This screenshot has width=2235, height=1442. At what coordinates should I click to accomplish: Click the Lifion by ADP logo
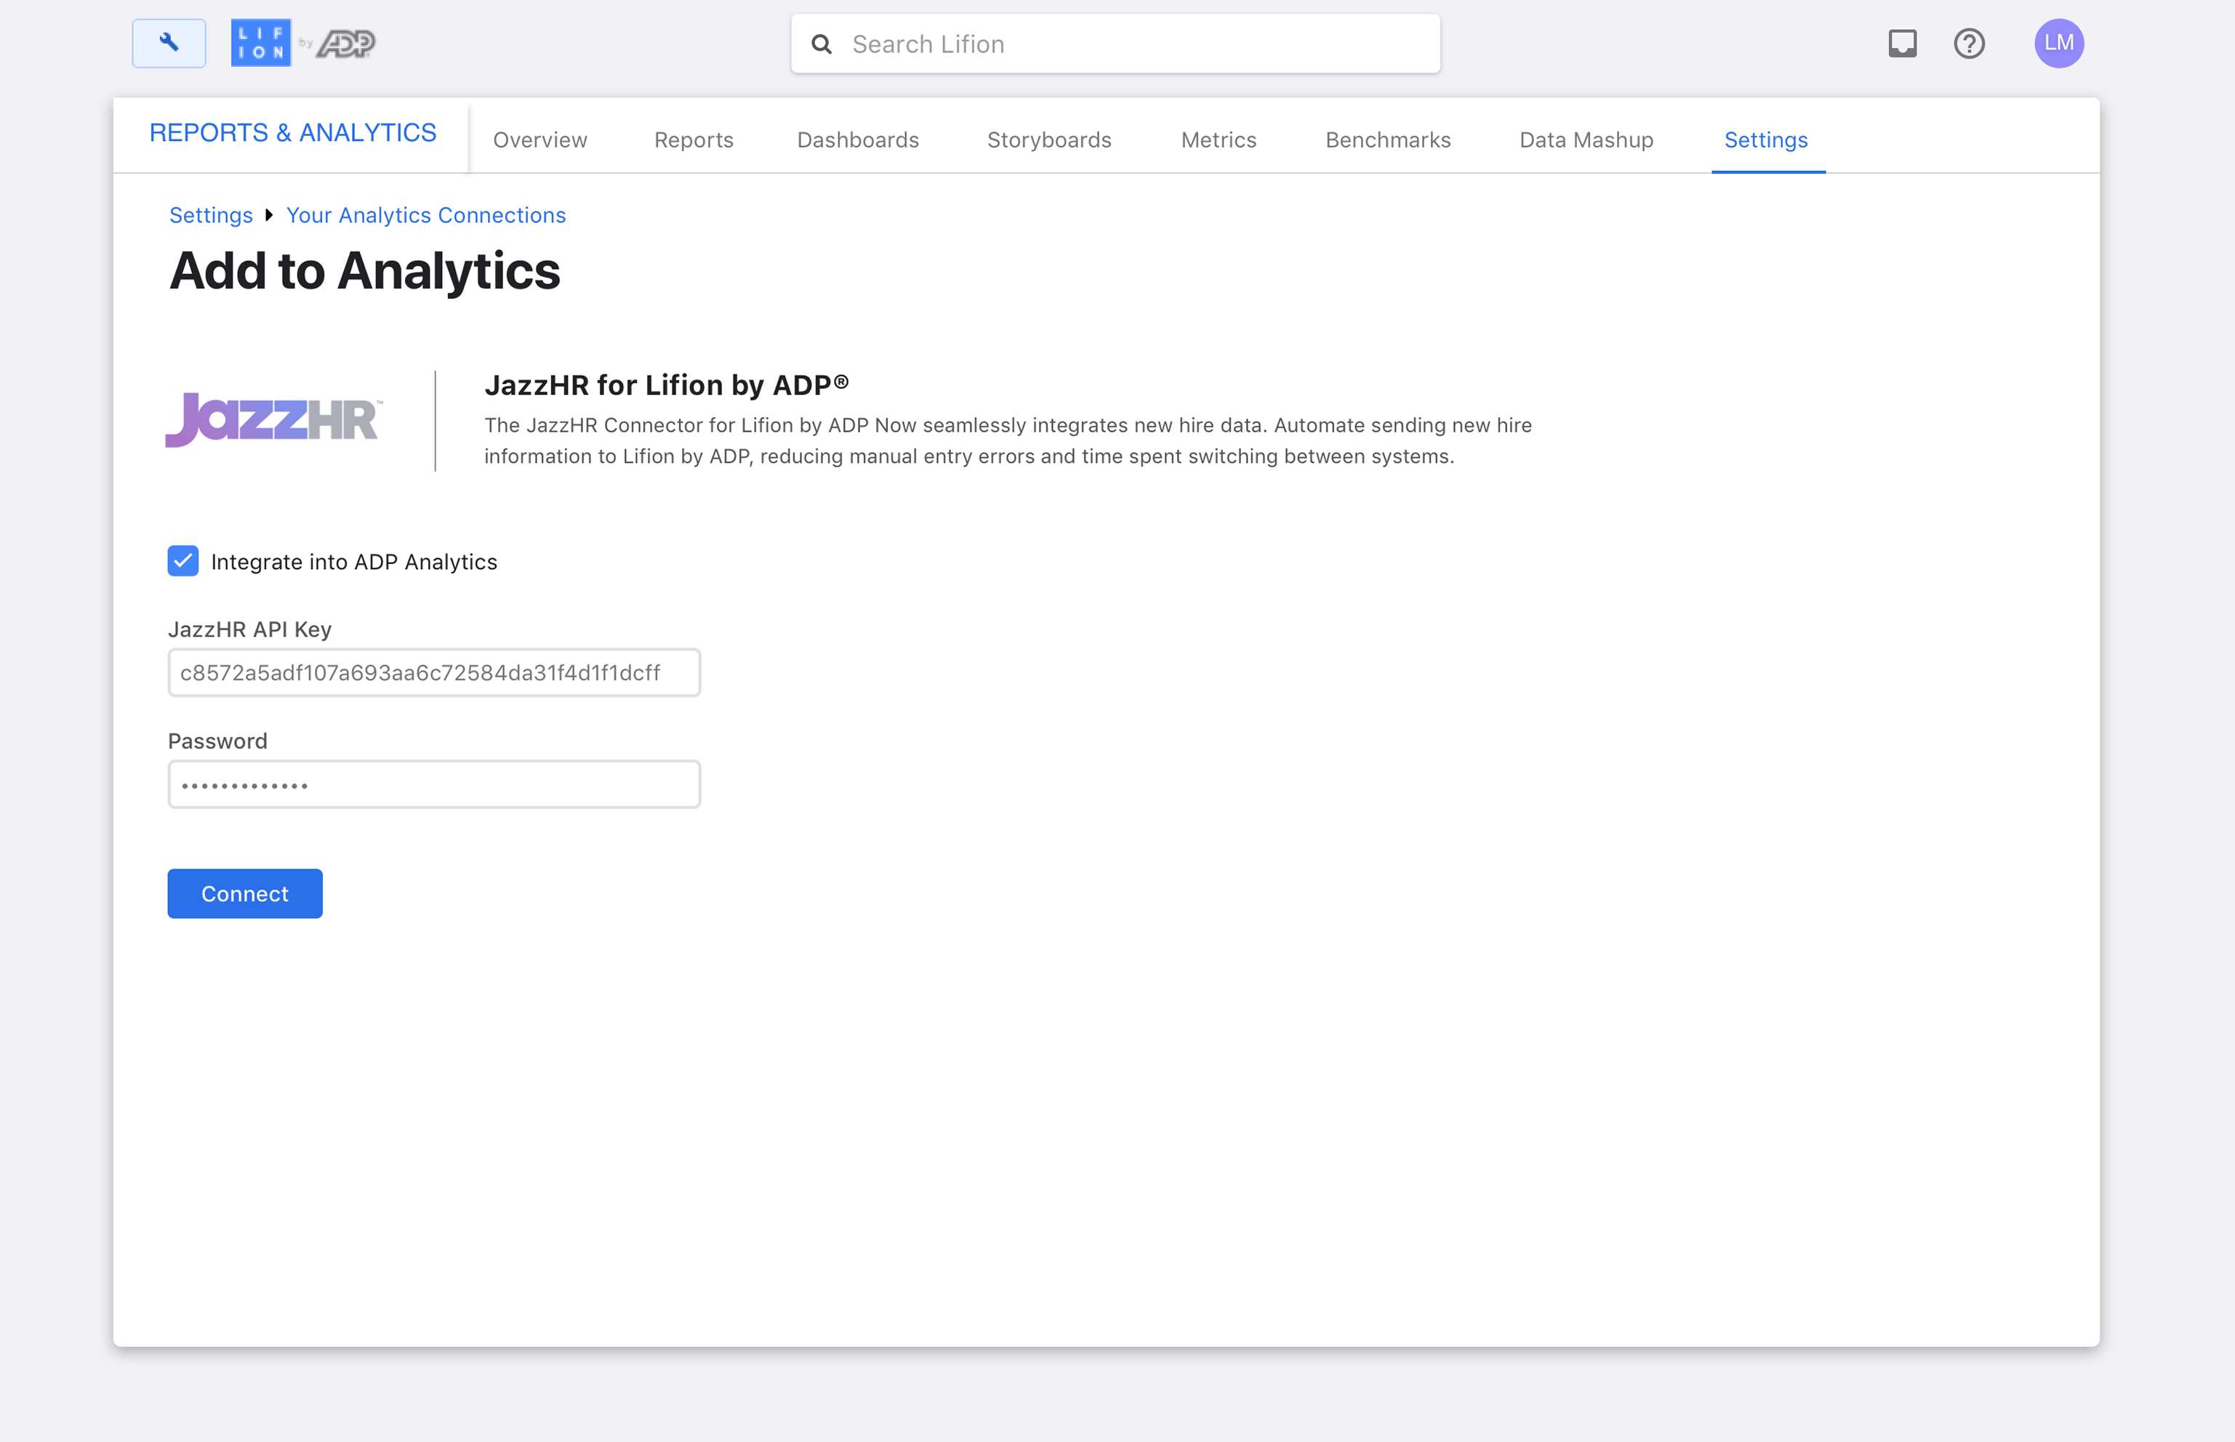tap(302, 43)
